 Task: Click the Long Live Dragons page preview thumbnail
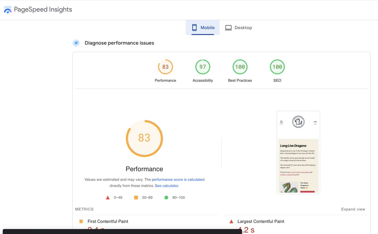298,152
